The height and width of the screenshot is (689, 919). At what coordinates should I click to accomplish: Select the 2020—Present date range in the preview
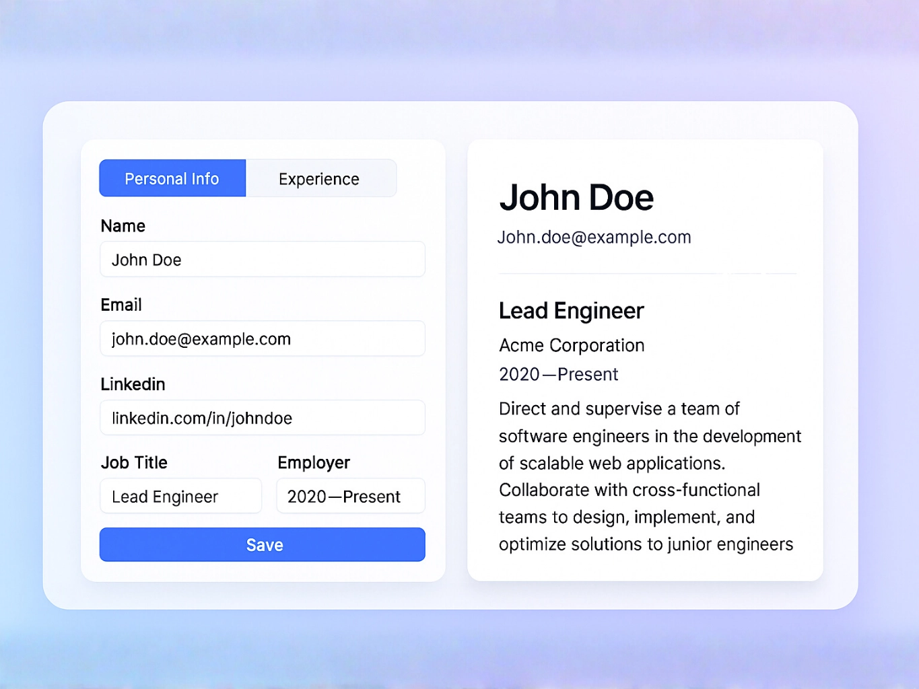pos(558,374)
